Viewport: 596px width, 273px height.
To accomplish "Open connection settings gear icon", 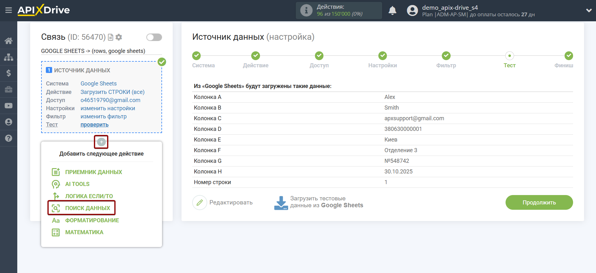I will (119, 37).
